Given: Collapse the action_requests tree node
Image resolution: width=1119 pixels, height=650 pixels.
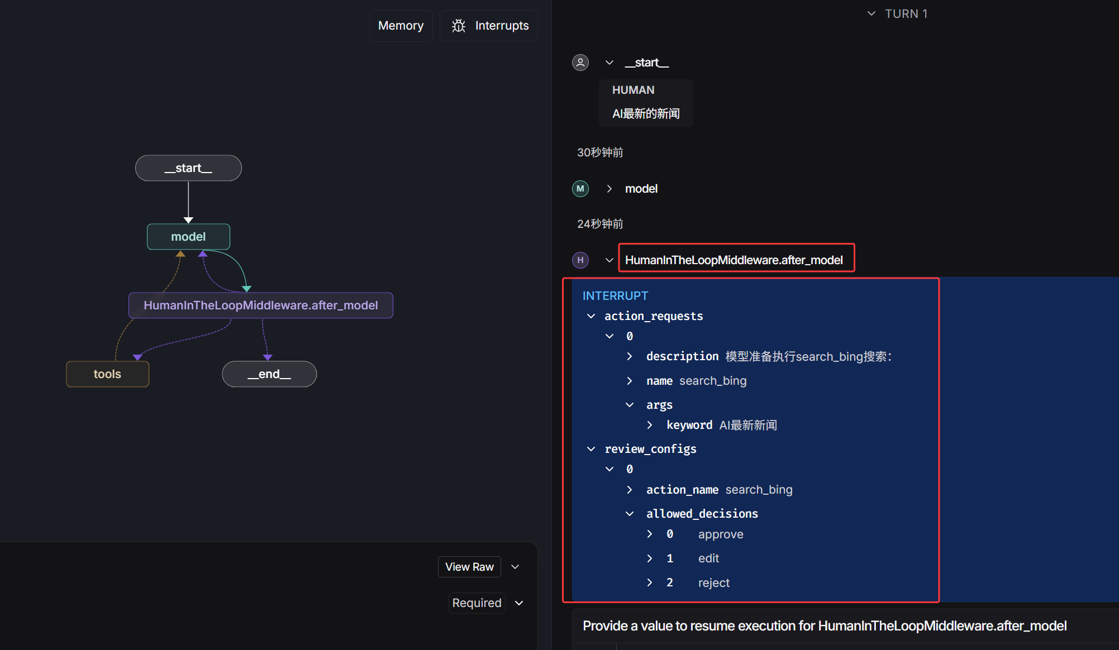Looking at the screenshot, I should point(591,316).
